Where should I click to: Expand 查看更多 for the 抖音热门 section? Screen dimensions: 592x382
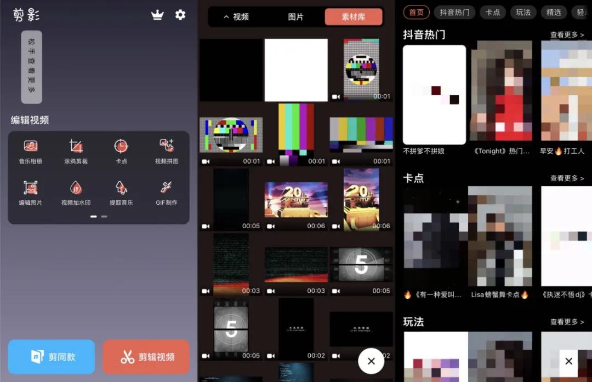coord(567,34)
